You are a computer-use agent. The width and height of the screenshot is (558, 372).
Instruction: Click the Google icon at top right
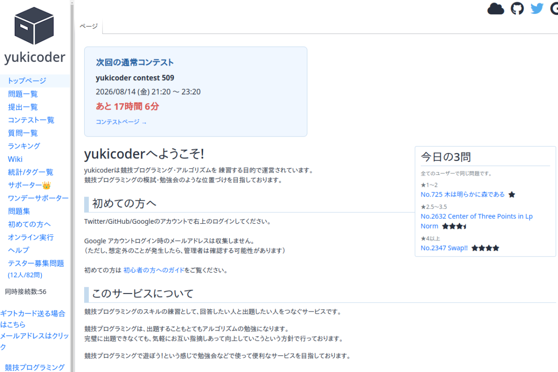[x=554, y=9]
